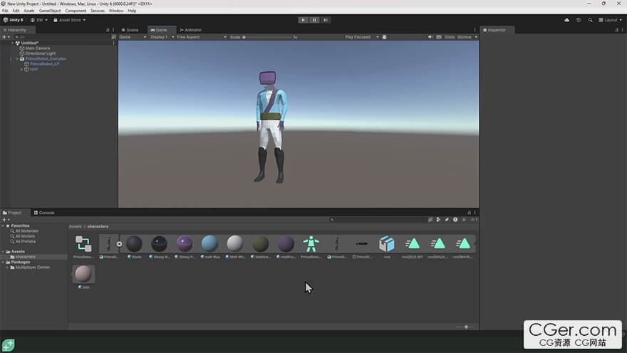Click the search magnifier icon in top toolbar
This screenshot has width=627, height=353.
click(590, 20)
